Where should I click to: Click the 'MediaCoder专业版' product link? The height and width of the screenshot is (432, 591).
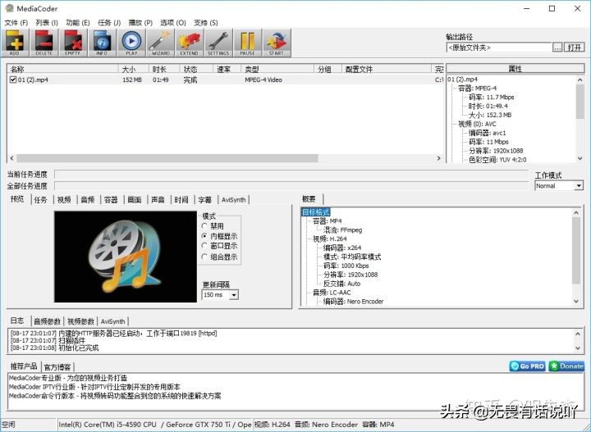coord(68,378)
